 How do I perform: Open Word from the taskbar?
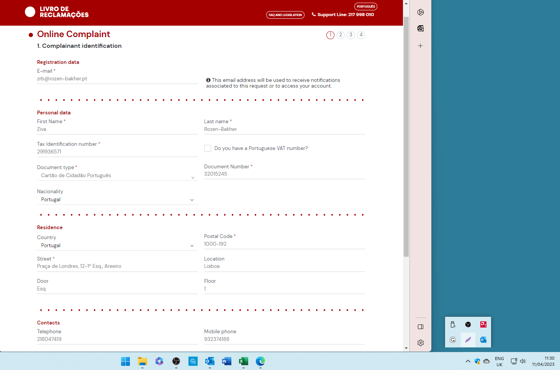tap(227, 361)
